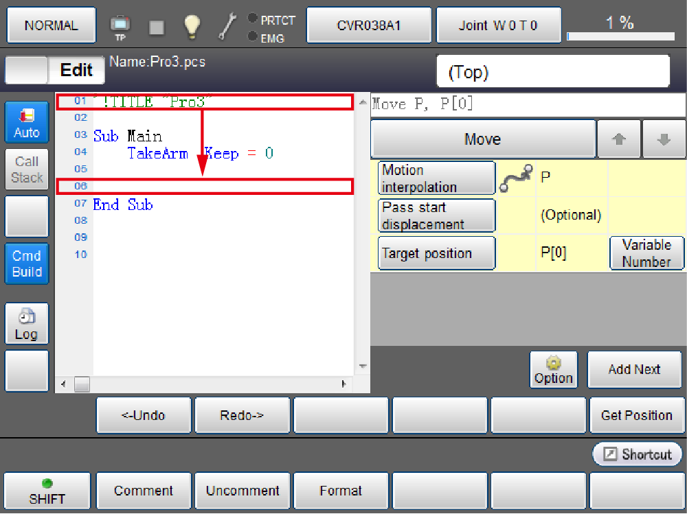Move command up with up arrow
The height and width of the screenshot is (514, 687).
[619, 139]
